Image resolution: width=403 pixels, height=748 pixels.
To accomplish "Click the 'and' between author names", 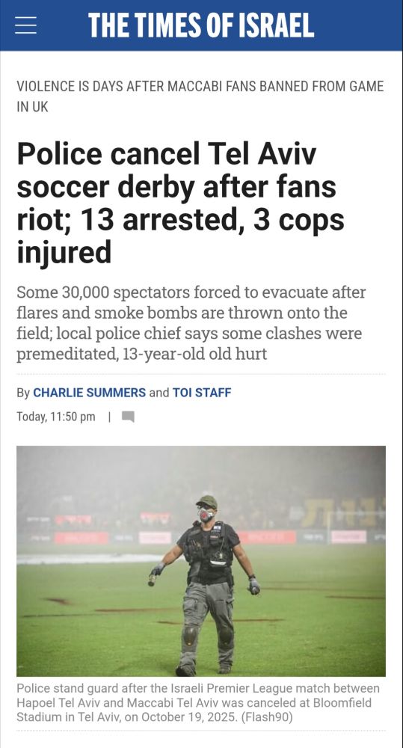I will click(x=159, y=393).
